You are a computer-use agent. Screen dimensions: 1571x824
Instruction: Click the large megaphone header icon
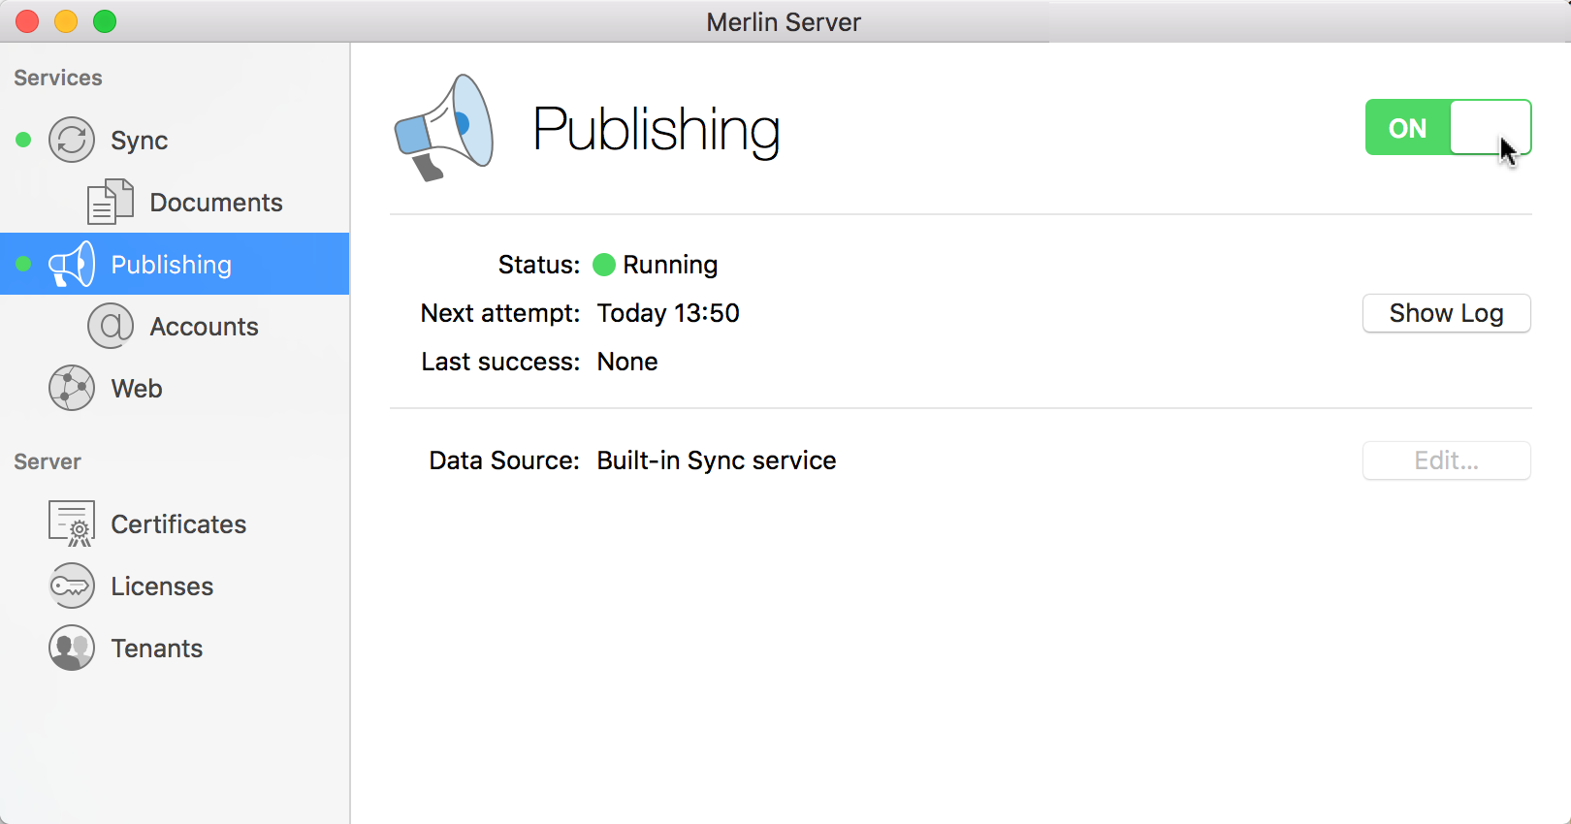tap(444, 128)
